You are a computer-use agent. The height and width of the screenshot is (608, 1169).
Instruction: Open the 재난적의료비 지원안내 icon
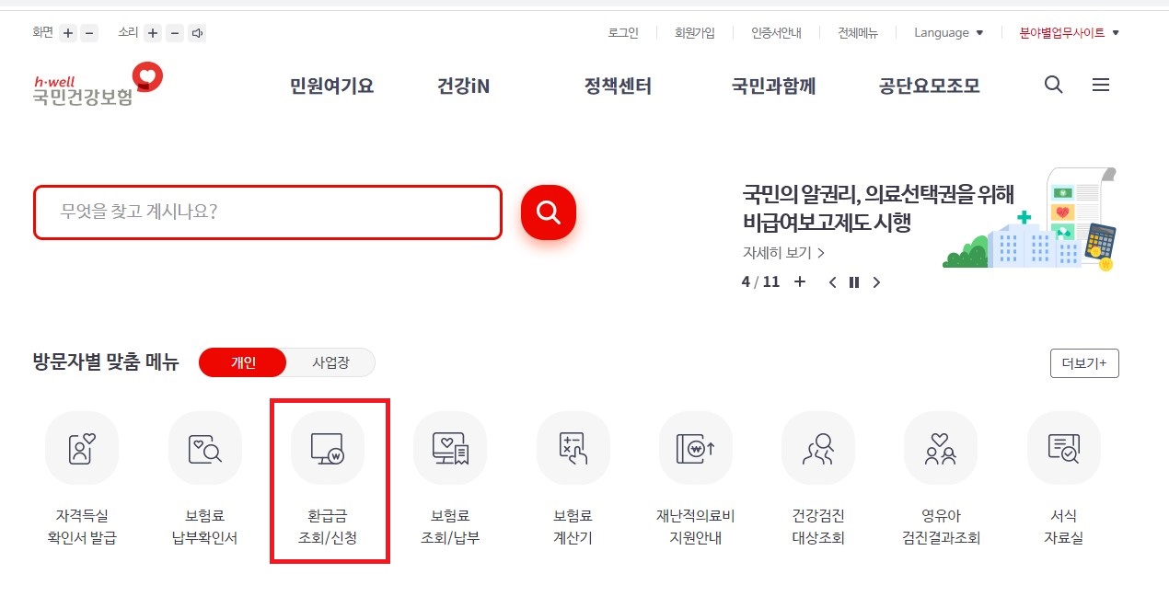coord(695,448)
